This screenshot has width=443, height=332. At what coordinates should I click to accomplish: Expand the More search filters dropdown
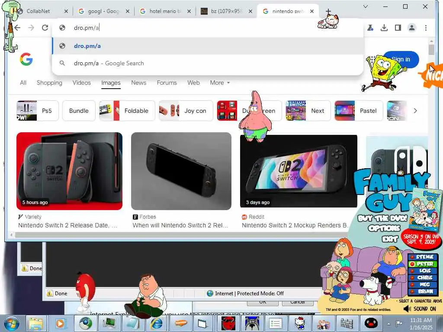[220, 83]
